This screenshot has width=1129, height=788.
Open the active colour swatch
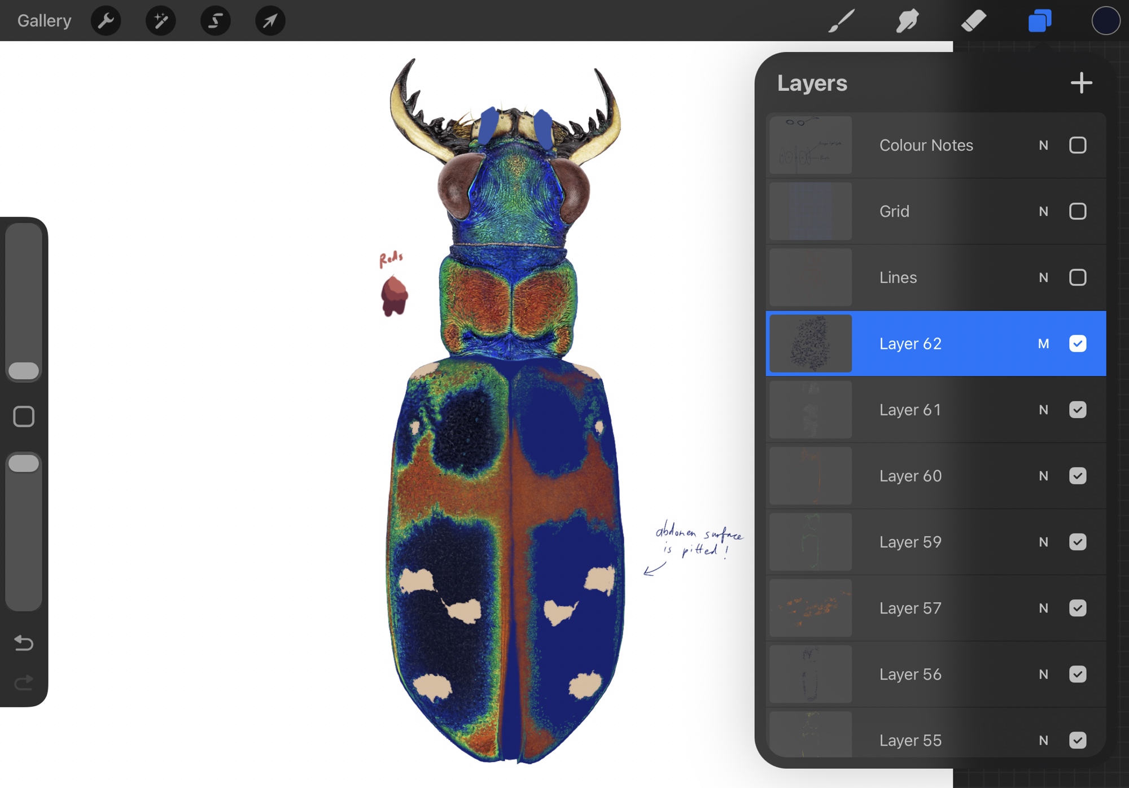[x=1105, y=21]
